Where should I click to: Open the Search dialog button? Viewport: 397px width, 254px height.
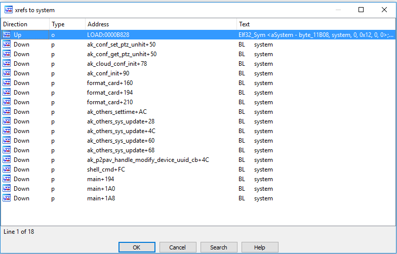click(x=219, y=247)
